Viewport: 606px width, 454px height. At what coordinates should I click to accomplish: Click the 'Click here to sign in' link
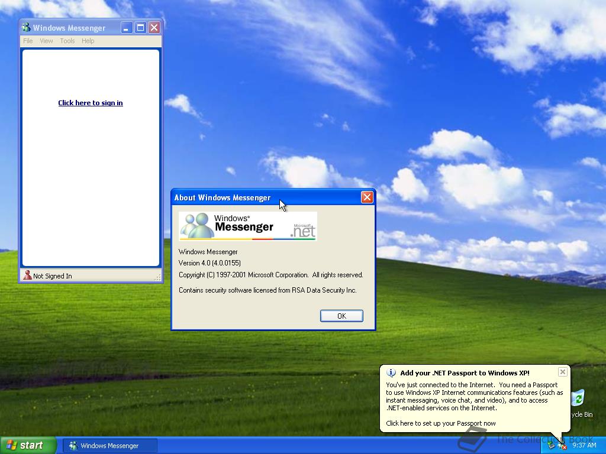click(x=91, y=103)
